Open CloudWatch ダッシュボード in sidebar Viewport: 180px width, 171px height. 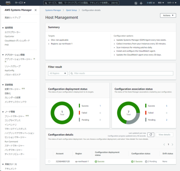click(x=17, y=41)
